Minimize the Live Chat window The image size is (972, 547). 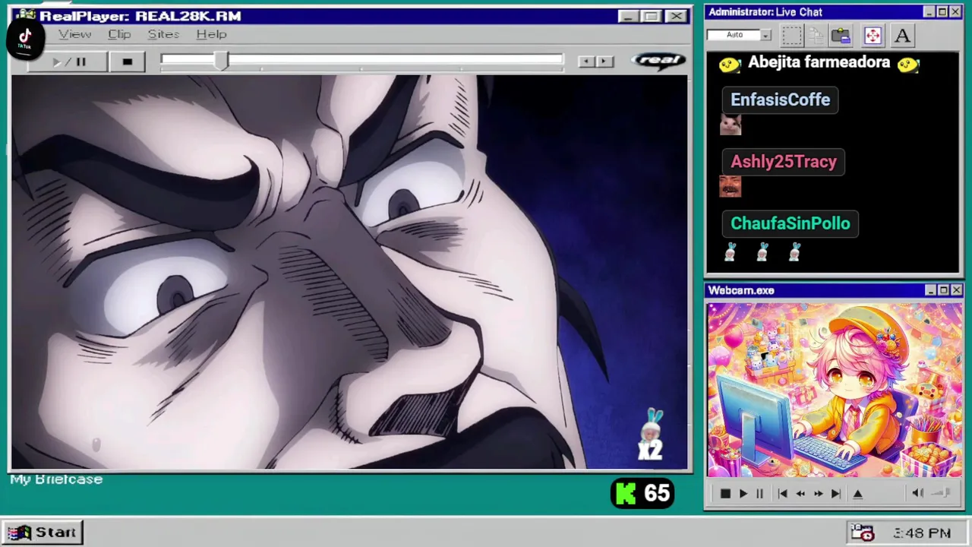(x=929, y=12)
